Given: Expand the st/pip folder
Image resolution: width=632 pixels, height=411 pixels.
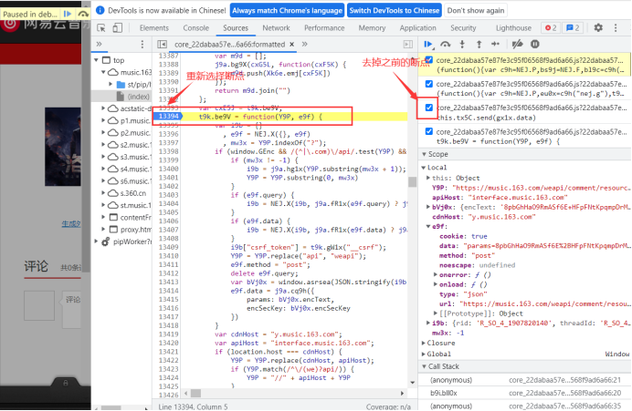Looking at the screenshot, I should 111,84.
